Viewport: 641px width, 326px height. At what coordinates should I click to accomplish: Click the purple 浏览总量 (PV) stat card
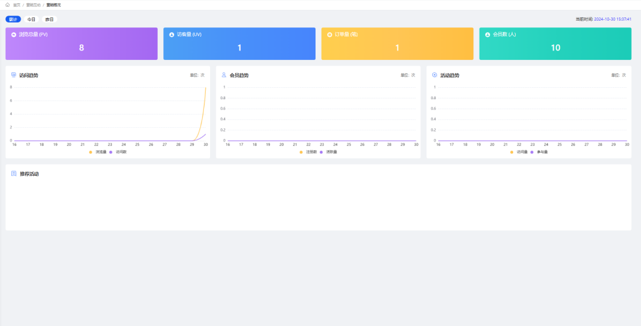82,44
